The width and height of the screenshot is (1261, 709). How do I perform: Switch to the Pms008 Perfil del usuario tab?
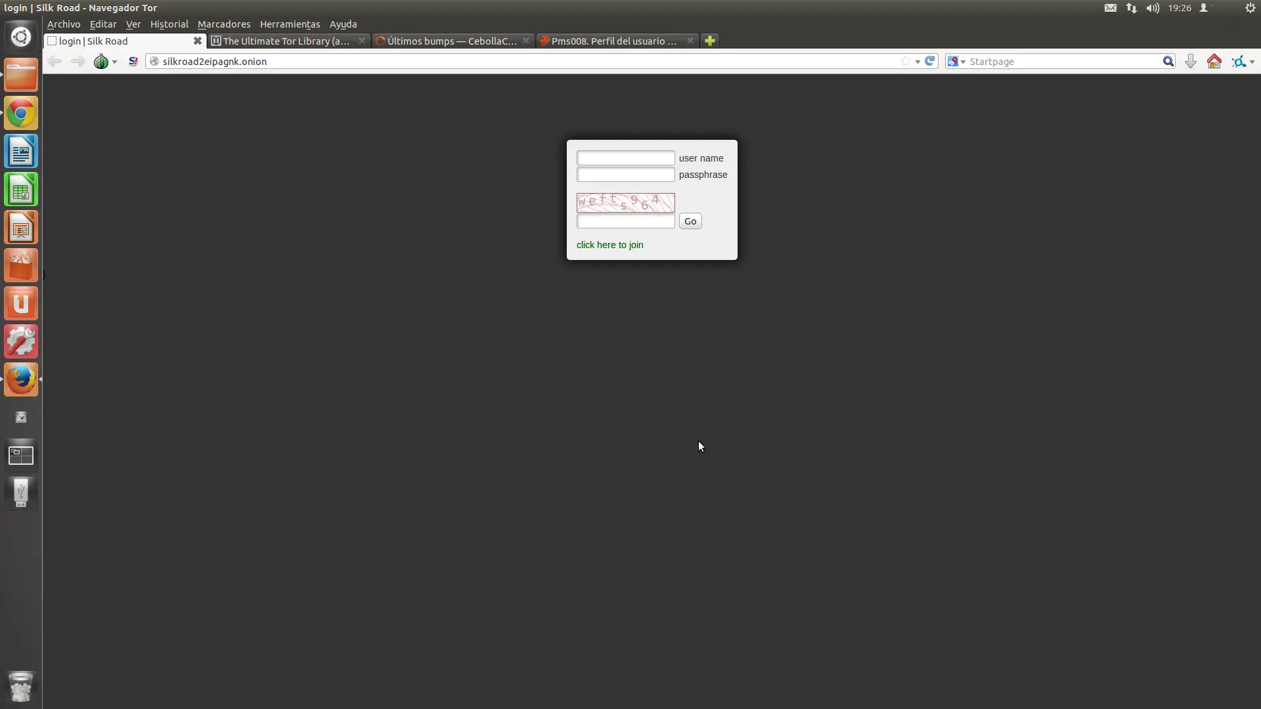tap(617, 41)
